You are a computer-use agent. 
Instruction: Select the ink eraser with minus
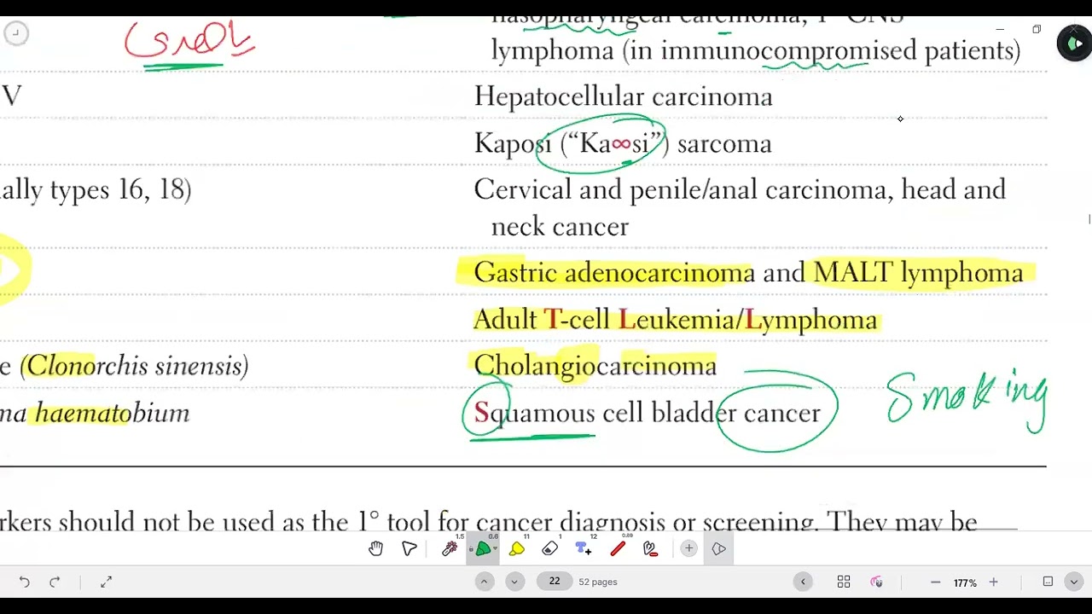(651, 548)
